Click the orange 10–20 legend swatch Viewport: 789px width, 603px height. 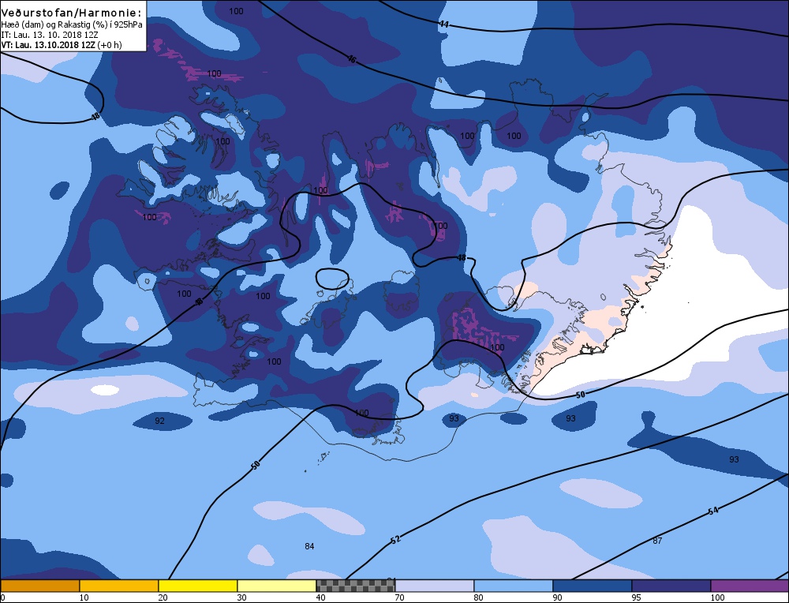click(x=119, y=586)
